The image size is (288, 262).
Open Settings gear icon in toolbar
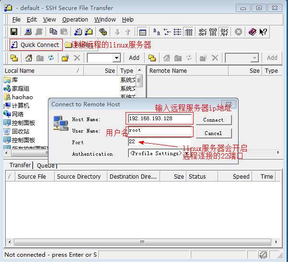tap(103, 32)
